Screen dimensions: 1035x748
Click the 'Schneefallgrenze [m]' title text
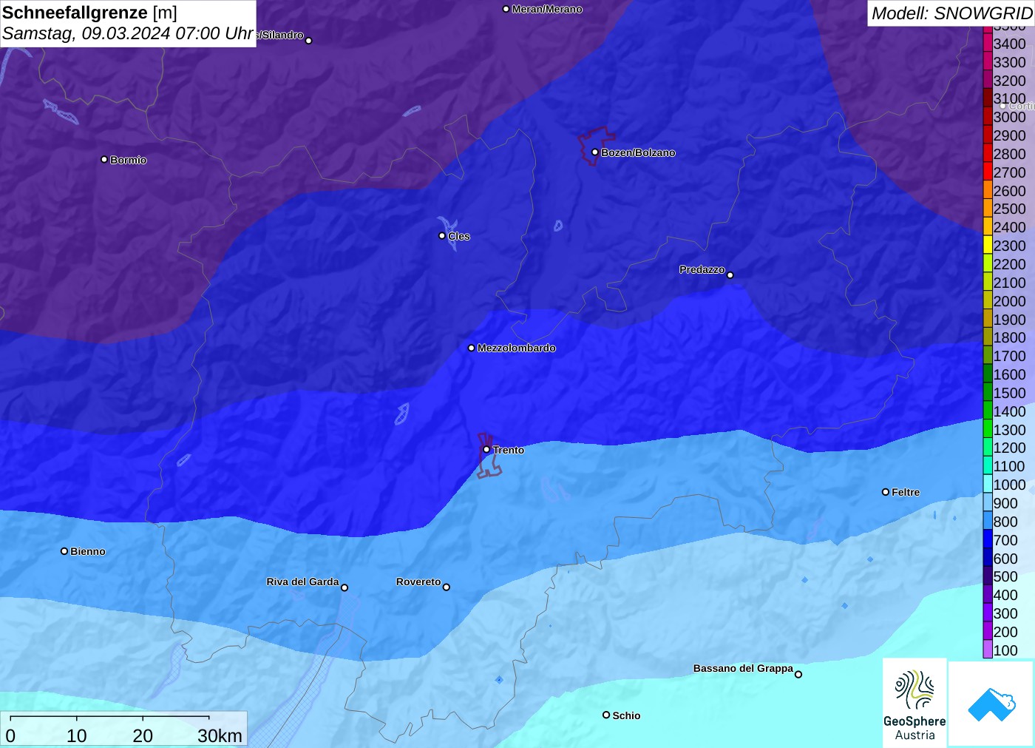click(90, 13)
